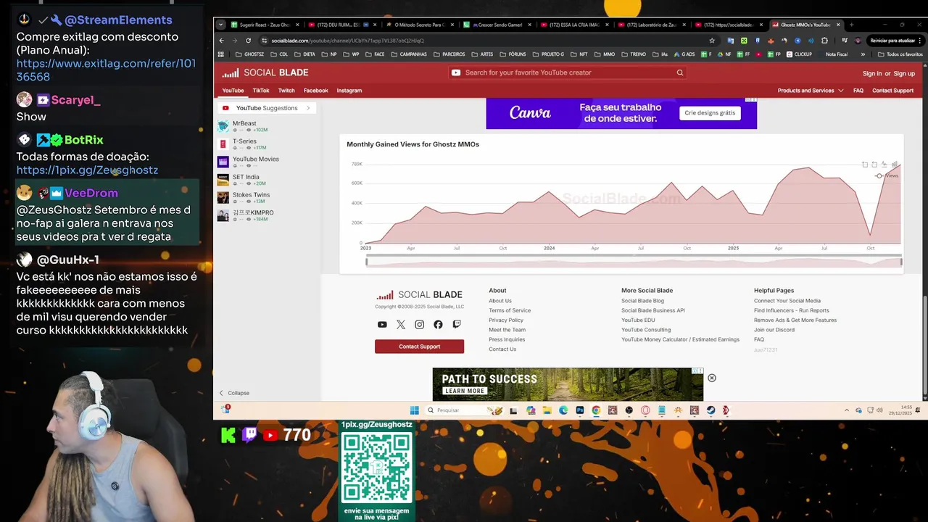Screen dimensions: 928x522
Task: Open the tab search dropdown in Chrome
Action: (221, 25)
